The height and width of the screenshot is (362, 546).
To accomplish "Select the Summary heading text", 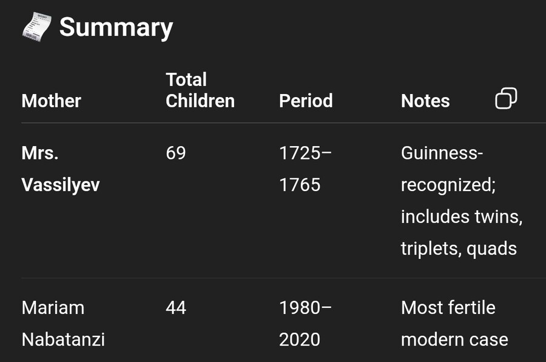I will tap(116, 27).
